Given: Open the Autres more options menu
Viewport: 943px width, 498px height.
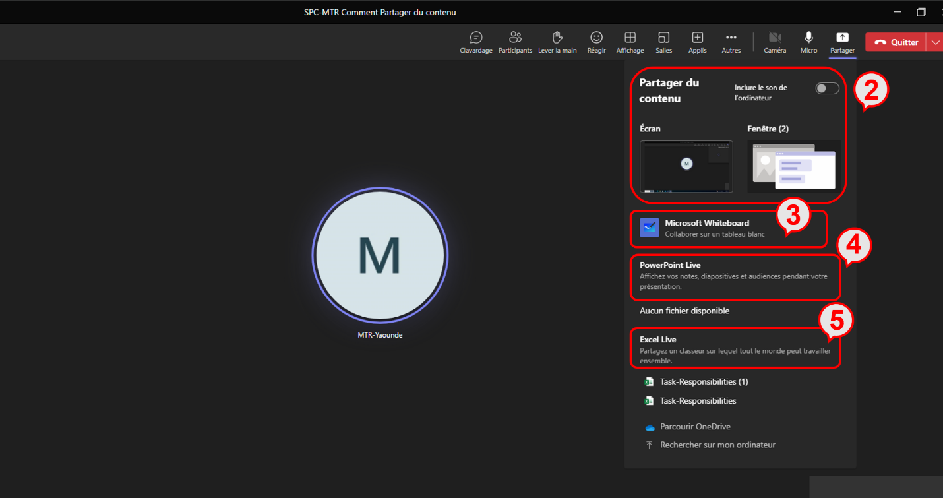Looking at the screenshot, I should 731,42.
